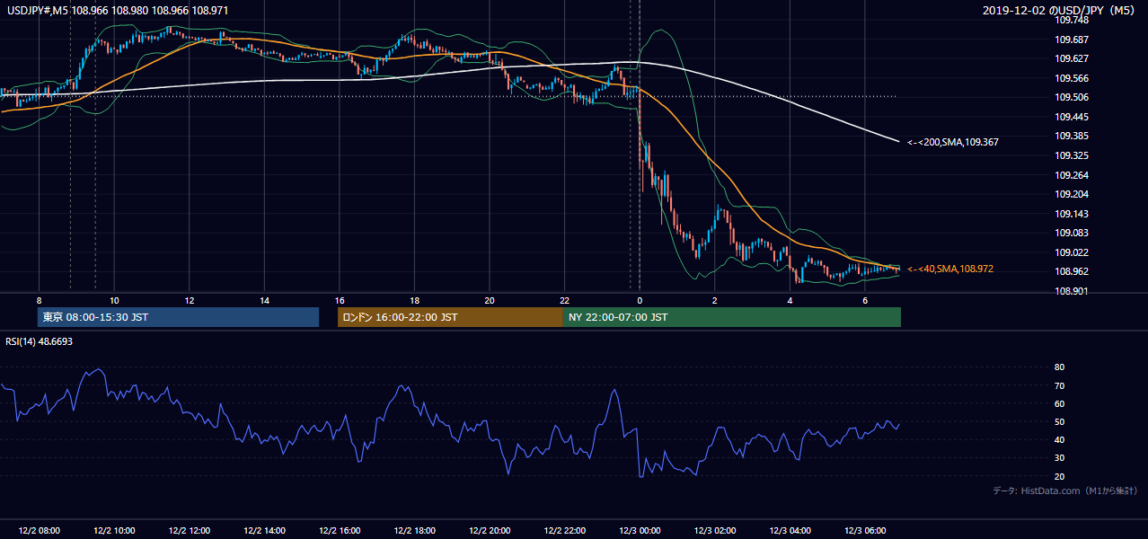Click the 12/3 00:00 time label
The width and height of the screenshot is (1148, 539).
(639, 530)
